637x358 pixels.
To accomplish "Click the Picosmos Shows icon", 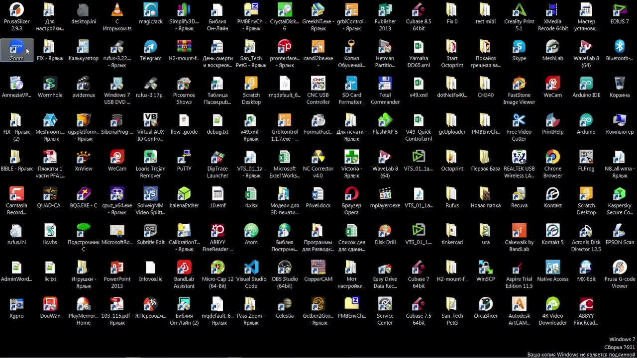I will coord(184,83).
